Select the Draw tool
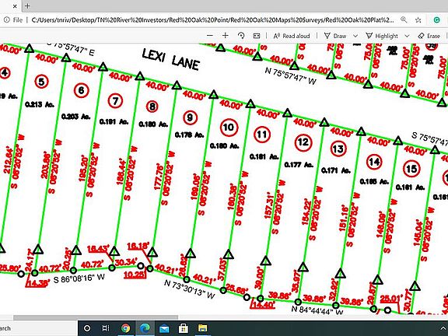This screenshot has width=448, height=336. pyautogui.click(x=335, y=36)
